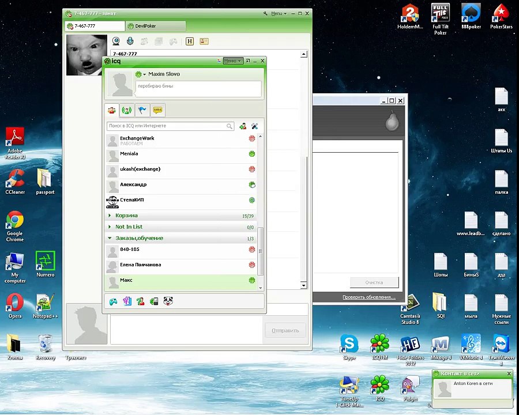Open the Pidgin desktop shortcut
Image resolution: width=519 pixels, height=415 pixels.
(410, 388)
